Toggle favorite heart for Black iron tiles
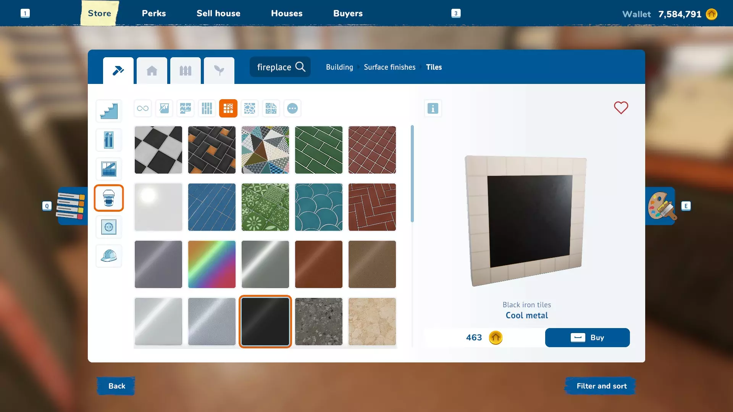This screenshot has height=412, width=733. coord(621,108)
